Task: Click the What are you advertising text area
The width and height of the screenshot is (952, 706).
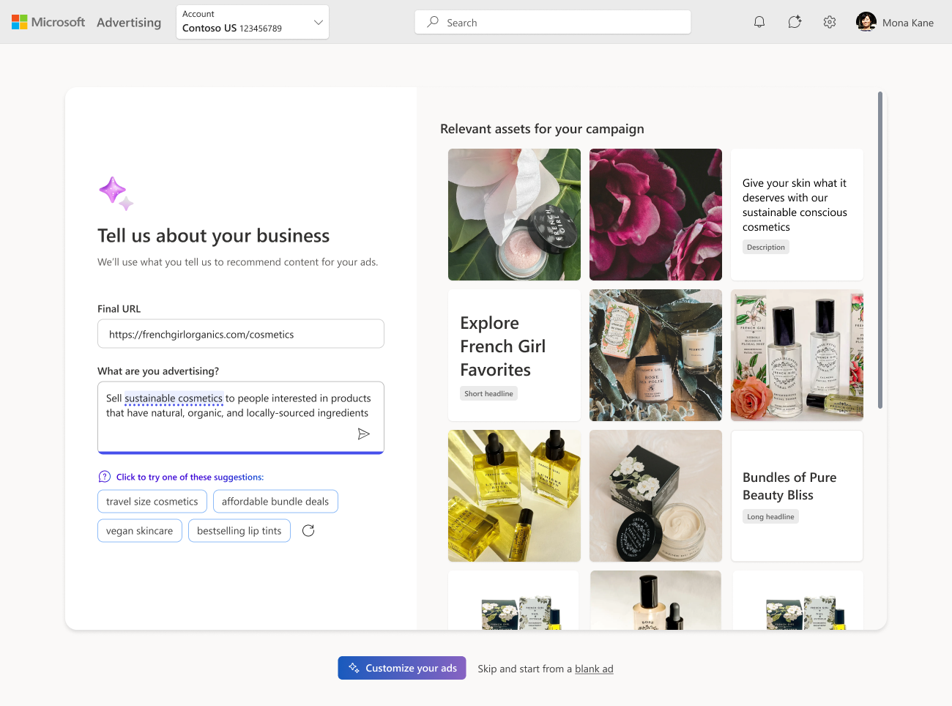Action: (x=241, y=417)
